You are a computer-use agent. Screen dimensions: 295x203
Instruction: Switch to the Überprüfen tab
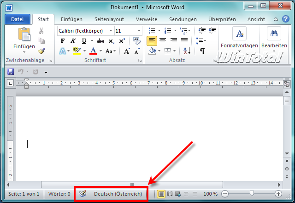click(222, 19)
